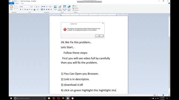
Task: Click the zoom slider handle
Action: point(163,95)
